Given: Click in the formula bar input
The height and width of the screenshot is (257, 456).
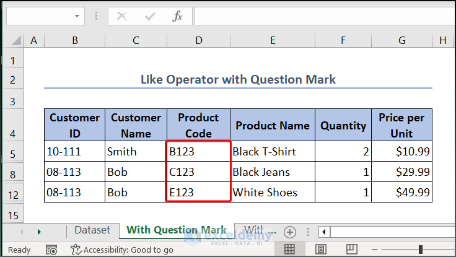Looking at the screenshot, I should (x=322, y=16).
